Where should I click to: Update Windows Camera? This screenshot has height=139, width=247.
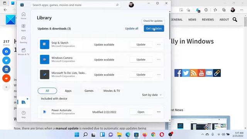pyautogui.click(x=141, y=59)
